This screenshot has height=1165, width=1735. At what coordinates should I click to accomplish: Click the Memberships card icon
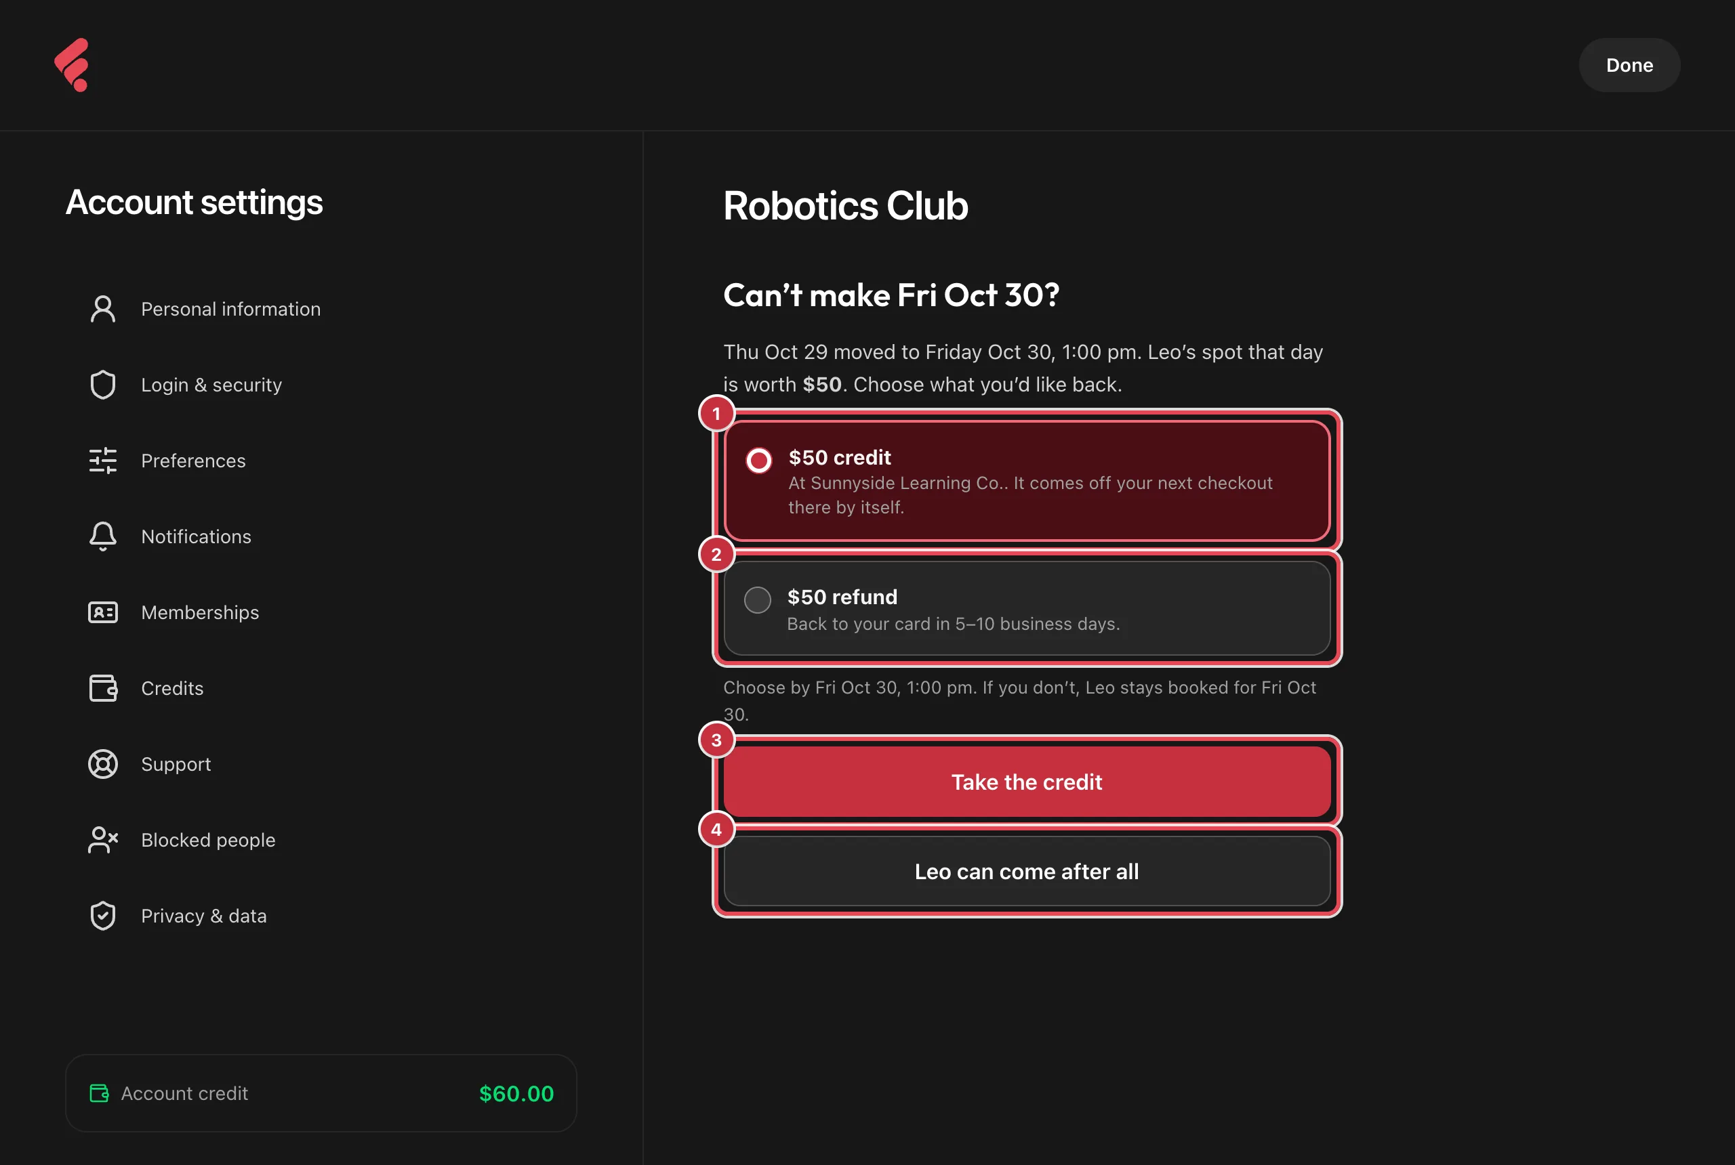click(103, 612)
